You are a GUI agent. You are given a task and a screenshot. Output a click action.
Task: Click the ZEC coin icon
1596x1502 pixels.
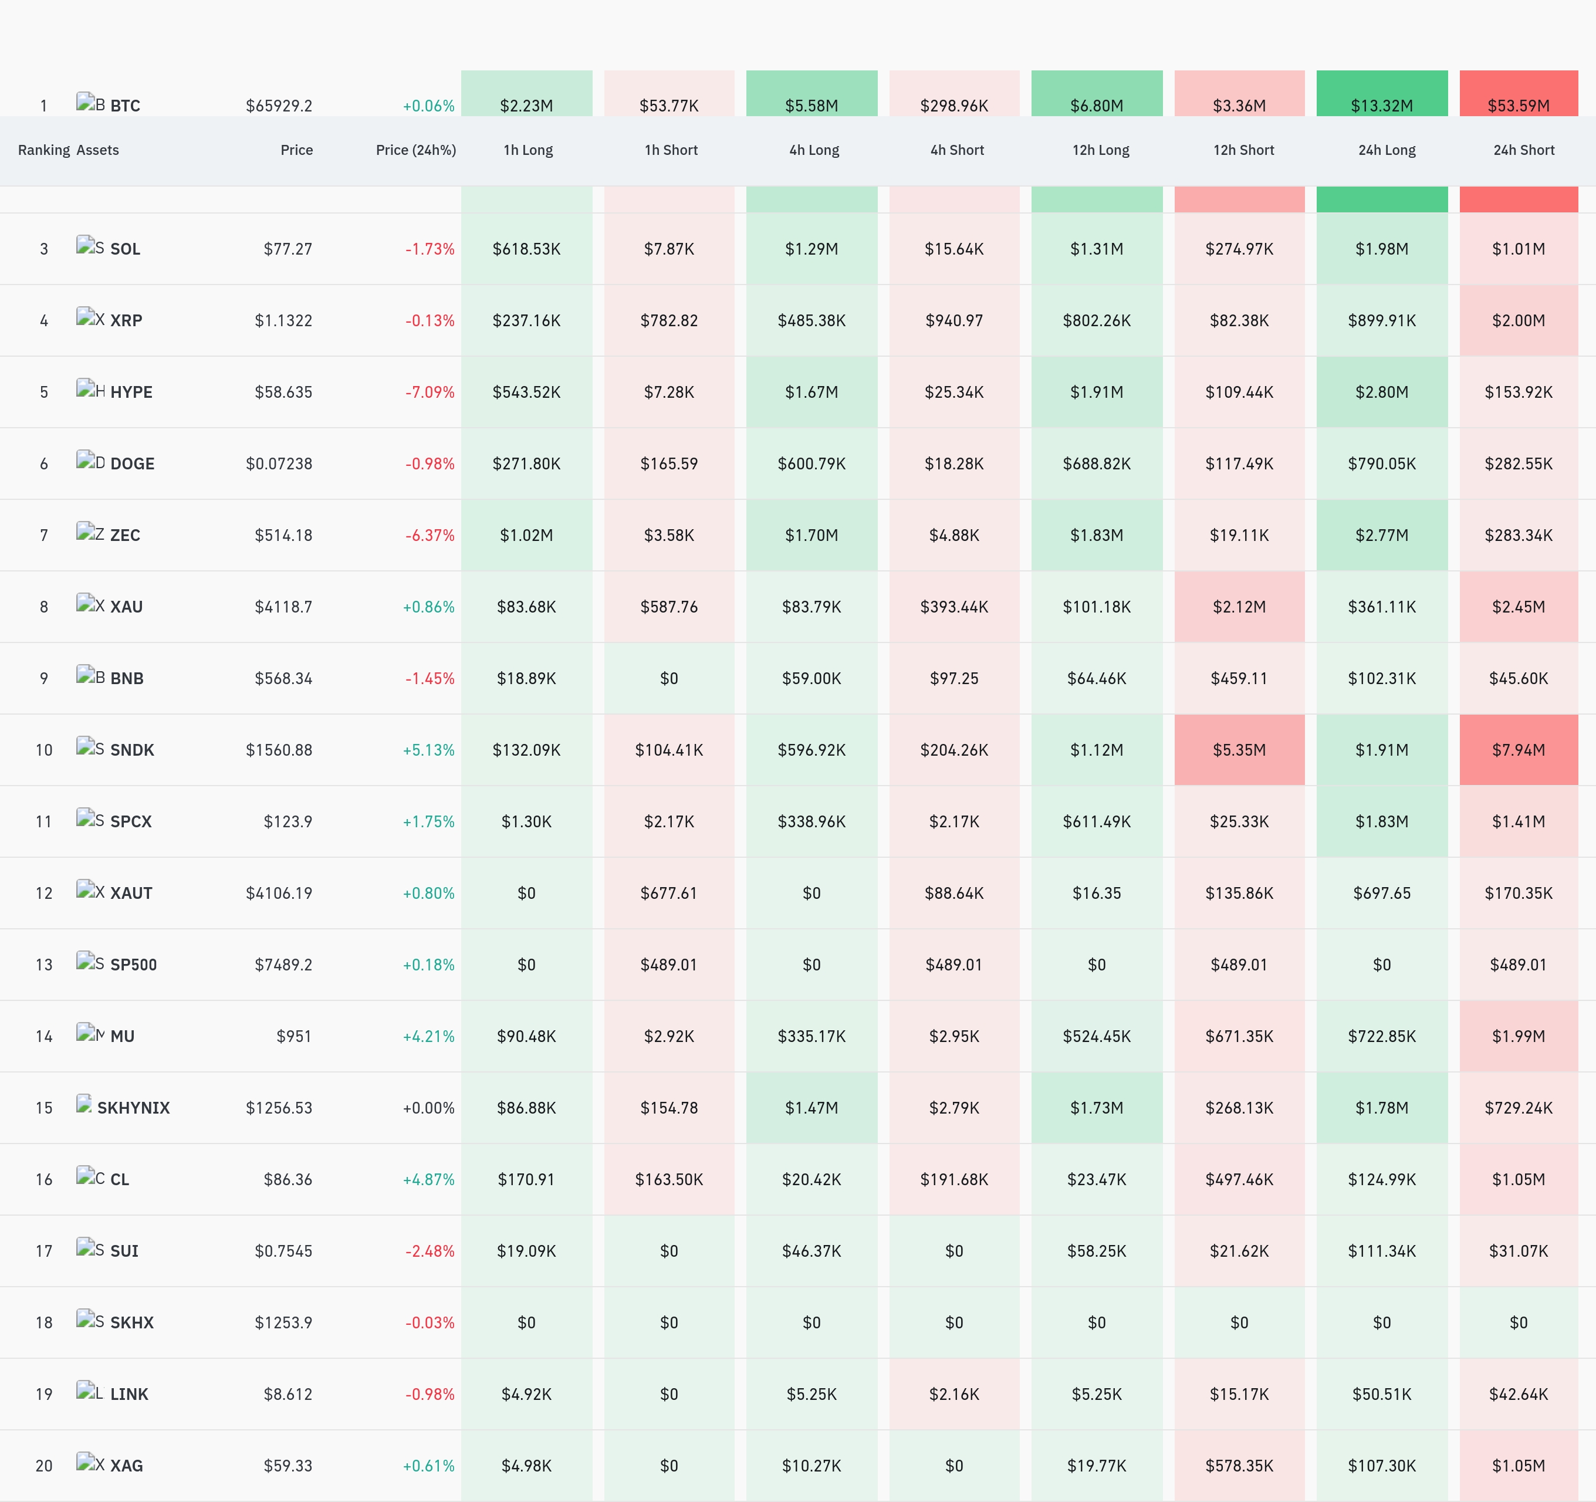coord(91,532)
